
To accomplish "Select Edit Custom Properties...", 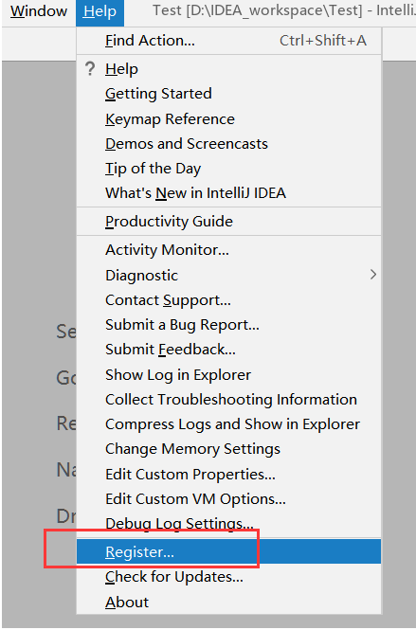I will [228, 475].
